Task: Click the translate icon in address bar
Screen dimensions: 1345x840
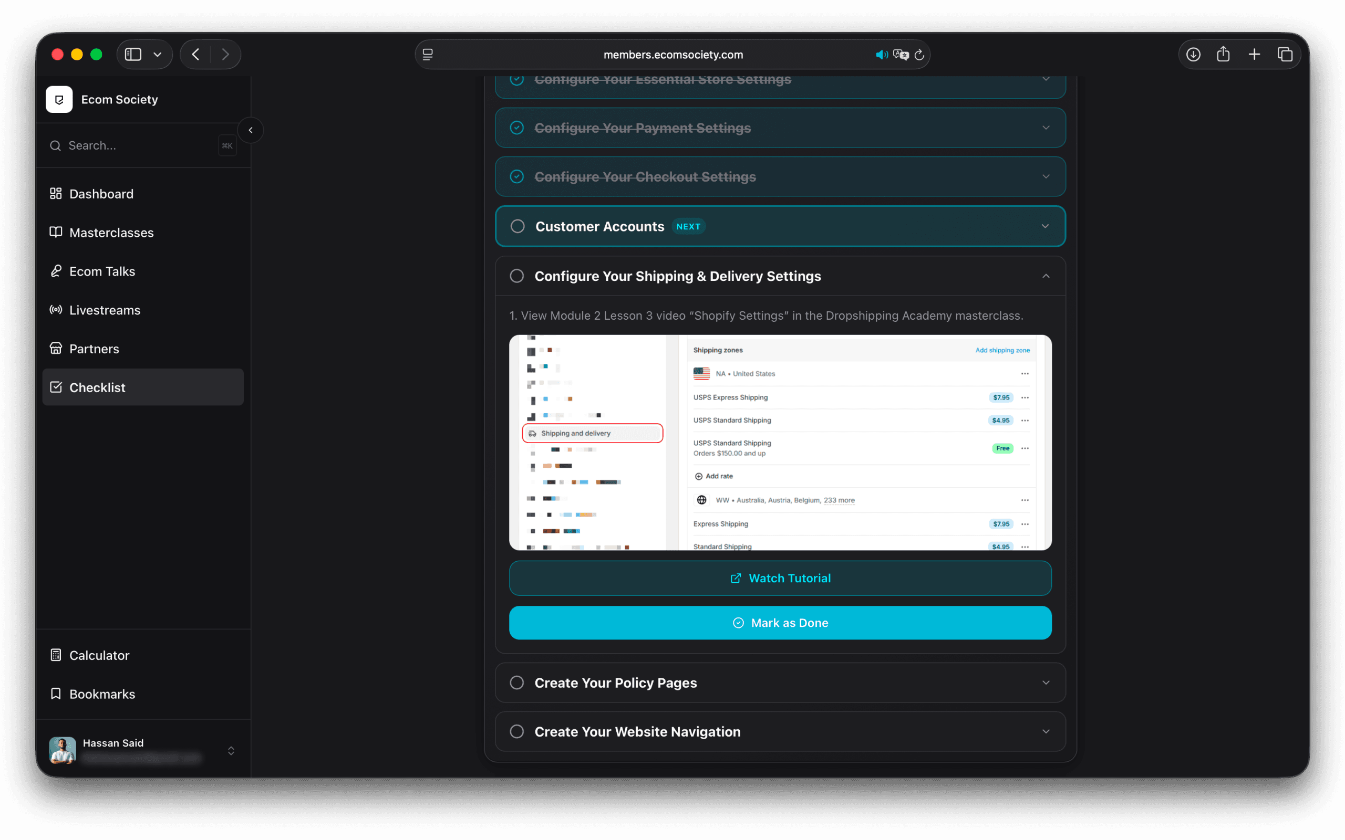Action: click(x=901, y=55)
